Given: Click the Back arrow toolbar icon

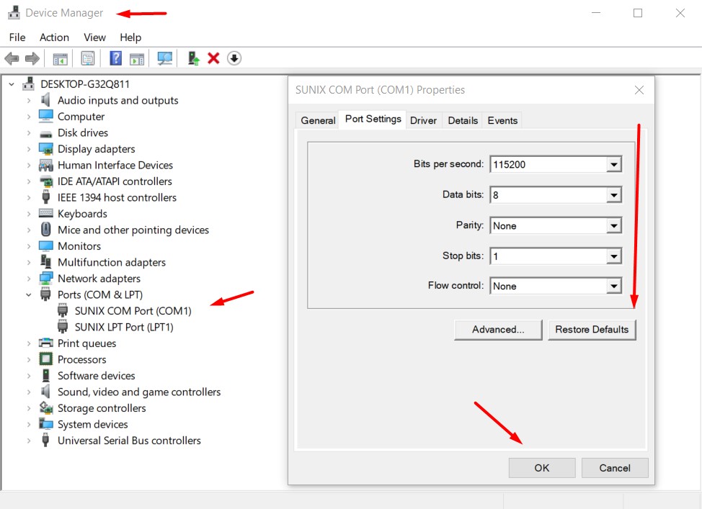Looking at the screenshot, I should click(12, 58).
